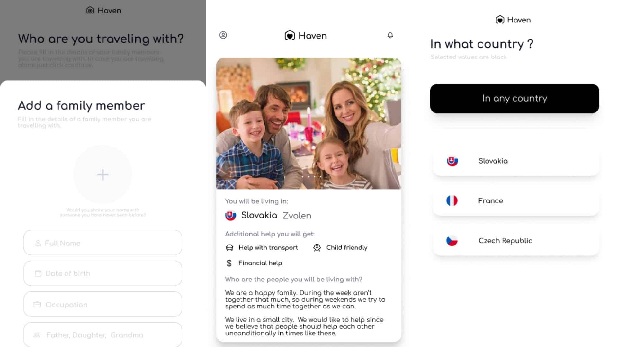Open the notifications bell
The width and height of the screenshot is (617, 347).
tap(390, 35)
